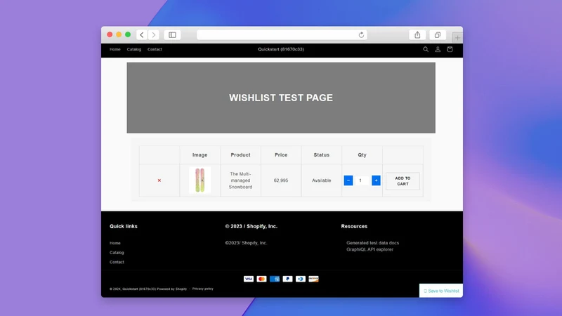Viewport: 562px width, 316px height.
Task: Open GraphiQL API explorer link
Action: 370,249
